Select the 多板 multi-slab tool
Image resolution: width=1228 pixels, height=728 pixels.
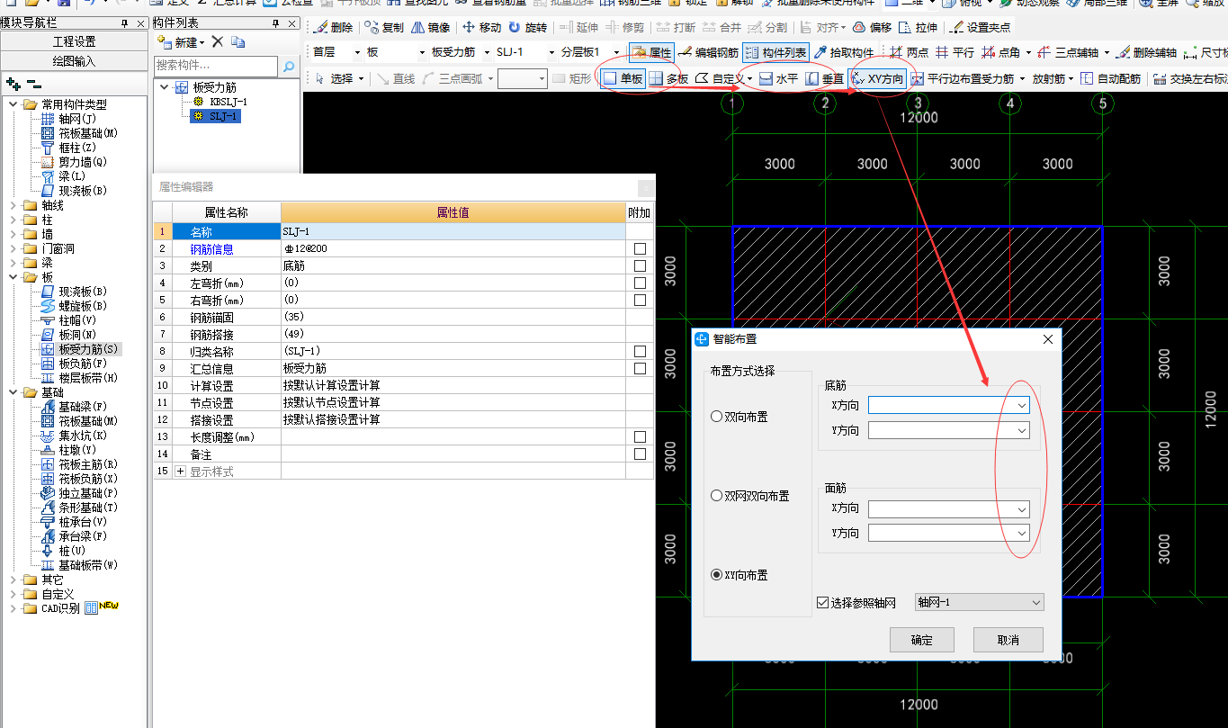click(668, 79)
